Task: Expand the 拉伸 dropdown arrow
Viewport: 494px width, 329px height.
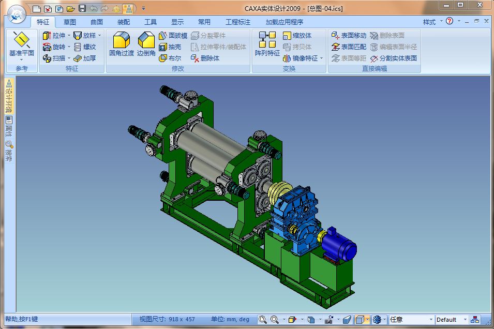Action: [69, 36]
